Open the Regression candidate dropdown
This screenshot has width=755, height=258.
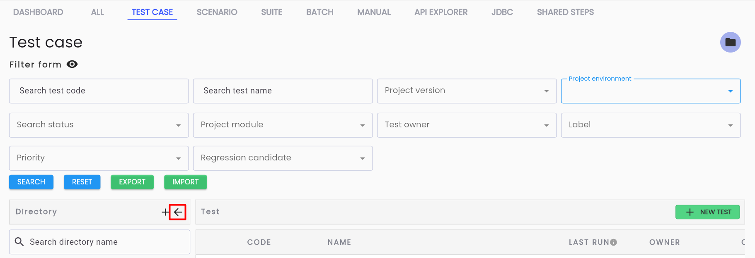[283, 158]
